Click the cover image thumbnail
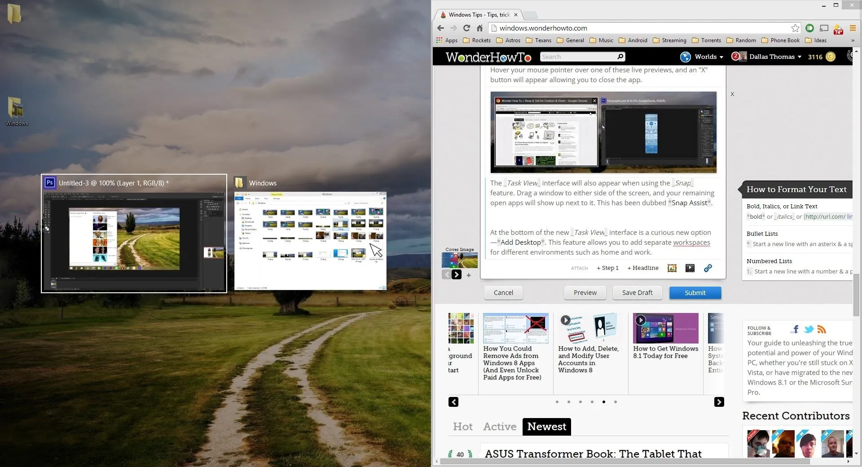The width and height of the screenshot is (862, 467). tap(460, 260)
